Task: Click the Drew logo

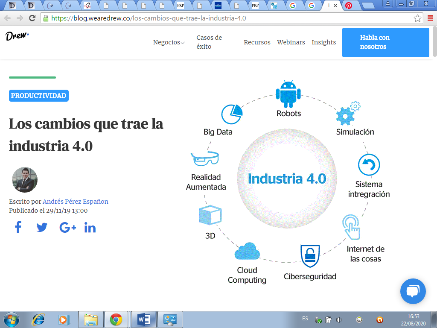Action: [17, 36]
